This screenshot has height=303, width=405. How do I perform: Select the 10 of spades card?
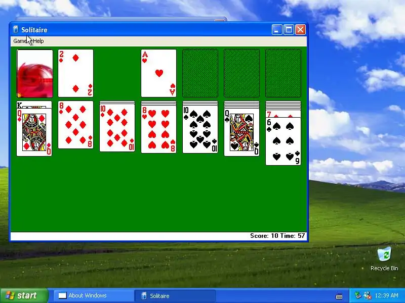coord(200,129)
